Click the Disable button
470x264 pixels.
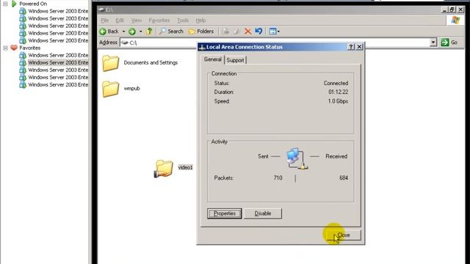point(263,213)
